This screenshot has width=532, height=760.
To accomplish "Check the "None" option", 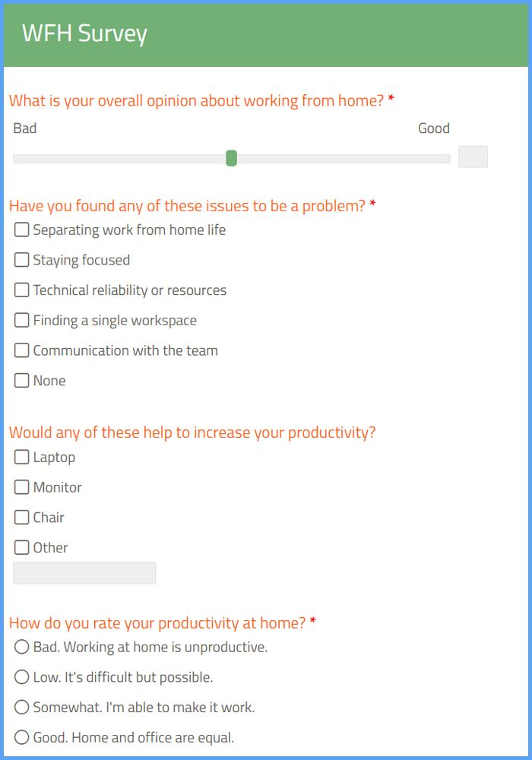I will click(x=21, y=380).
